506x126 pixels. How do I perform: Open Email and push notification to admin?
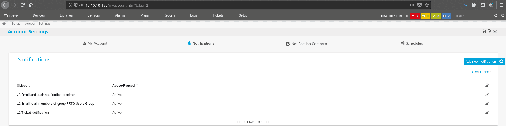pyautogui.click(x=48, y=95)
